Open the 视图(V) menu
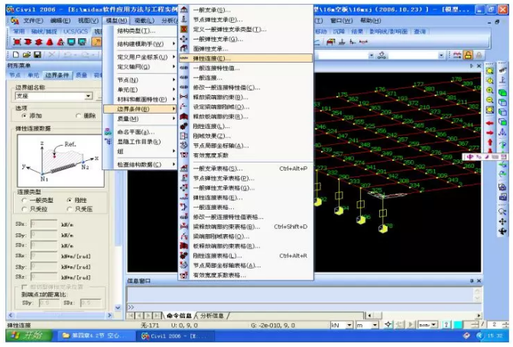Viewport: 513px width, 347px height. 88,21
